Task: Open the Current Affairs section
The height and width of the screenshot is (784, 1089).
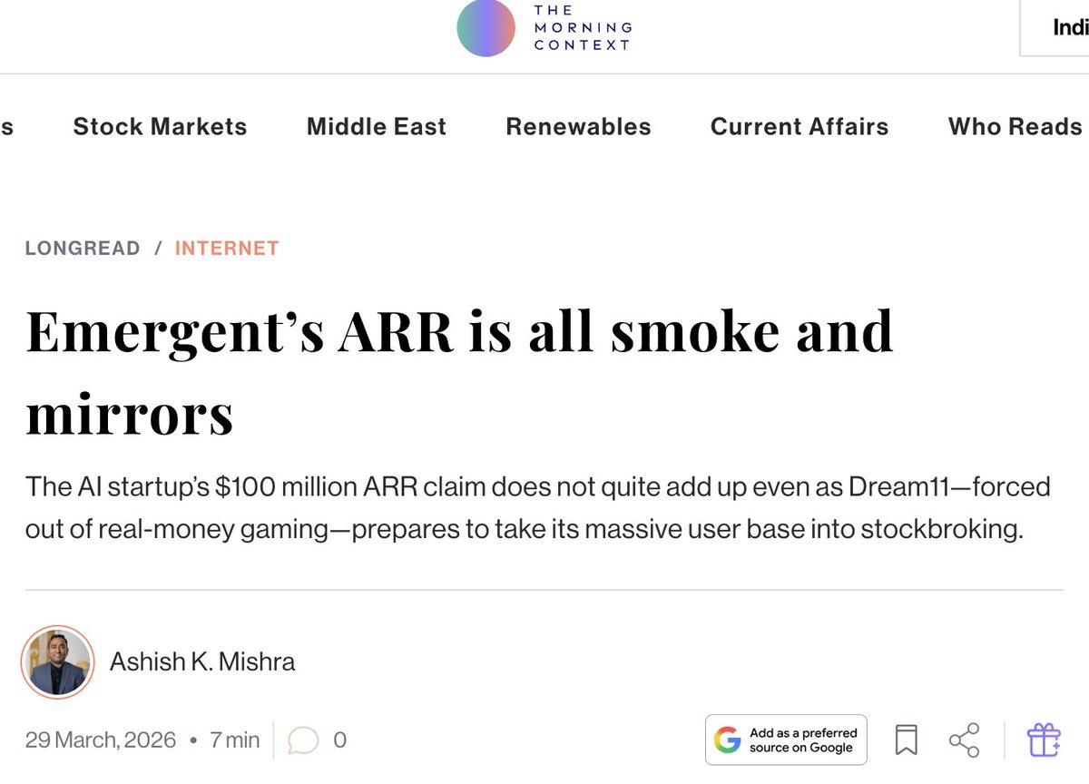Action: click(x=800, y=127)
